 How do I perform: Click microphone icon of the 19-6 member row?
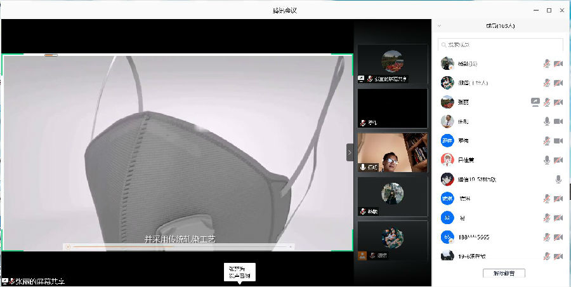click(x=547, y=256)
